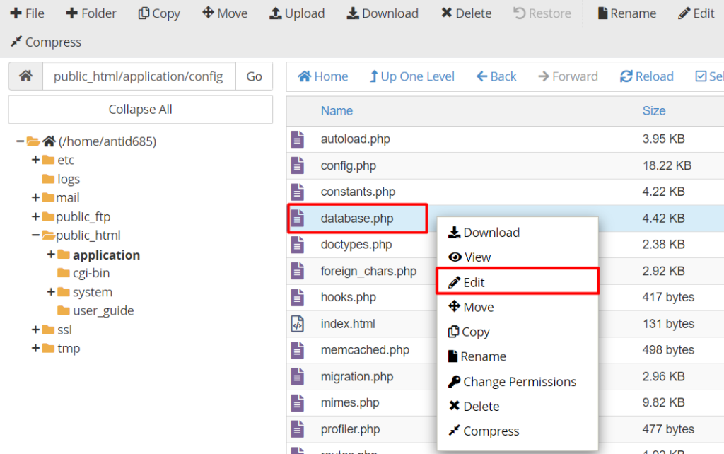Open the Upload tool
This screenshot has width=724, height=454.
point(297,13)
